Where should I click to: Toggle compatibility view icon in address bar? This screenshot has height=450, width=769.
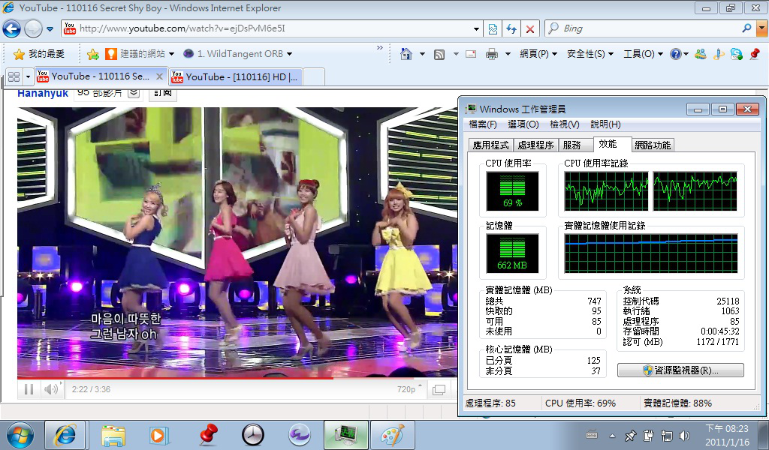tap(493, 29)
